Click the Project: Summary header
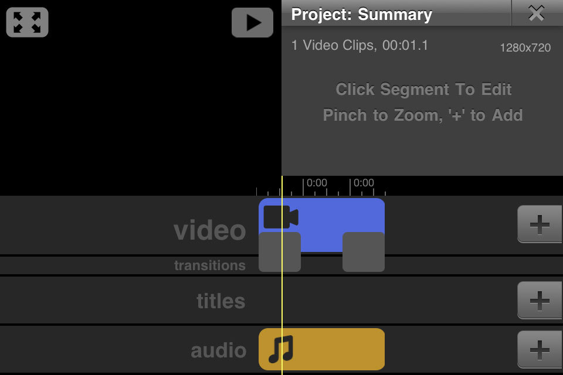The width and height of the screenshot is (563, 375). 361,15
